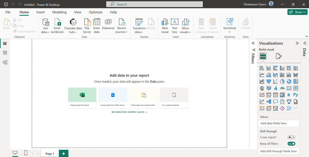The height and width of the screenshot is (157, 309).
Task: Select the filled map visual
Action: pyautogui.click(x=269, y=88)
